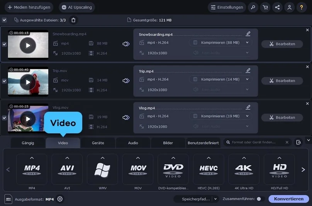Expand HEVC presets chevron
The image size is (312, 206).
(x=209, y=158)
